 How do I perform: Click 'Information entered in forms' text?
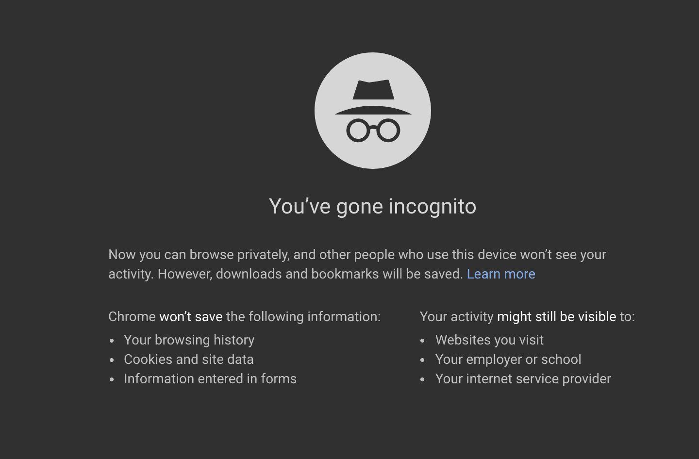click(210, 379)
